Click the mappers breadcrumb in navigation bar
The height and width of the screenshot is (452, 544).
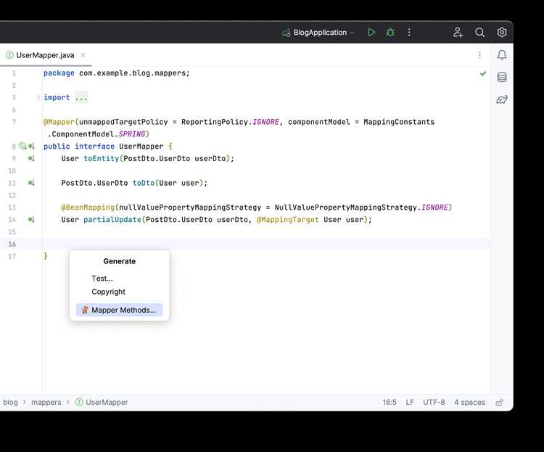coord(46,402)
